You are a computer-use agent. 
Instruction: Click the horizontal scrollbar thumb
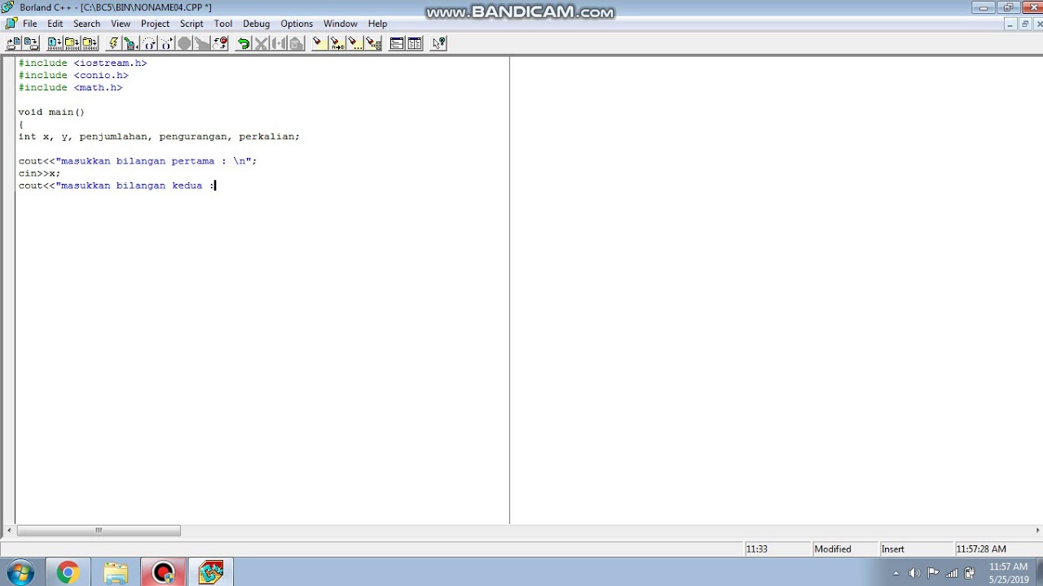click(99, 531)
